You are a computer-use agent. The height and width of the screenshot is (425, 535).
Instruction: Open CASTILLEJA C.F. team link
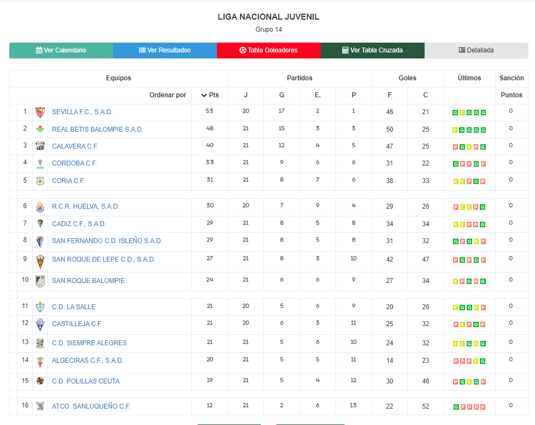pyautogui.click(x=77, y=324)
